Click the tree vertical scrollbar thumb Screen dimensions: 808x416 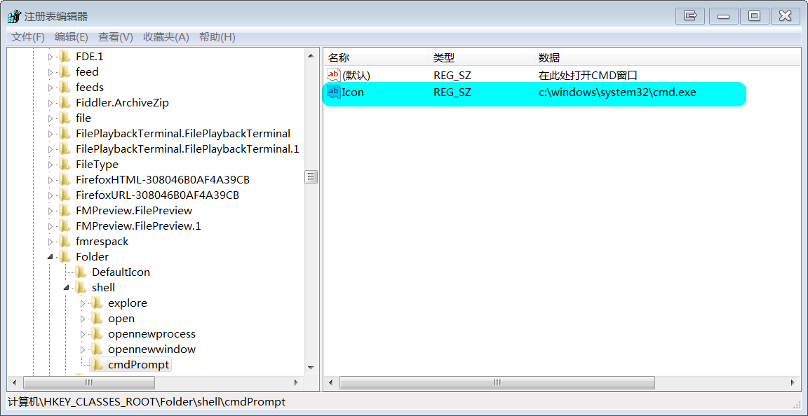311,177
